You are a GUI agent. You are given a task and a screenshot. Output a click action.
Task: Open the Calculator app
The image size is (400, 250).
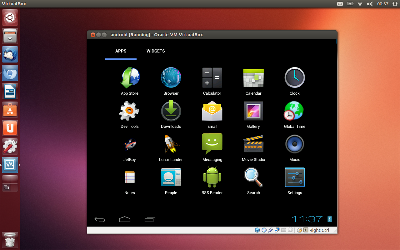[212, 81]
